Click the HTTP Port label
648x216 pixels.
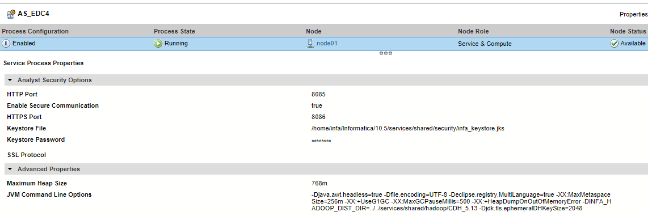click(x=22, y=94)
